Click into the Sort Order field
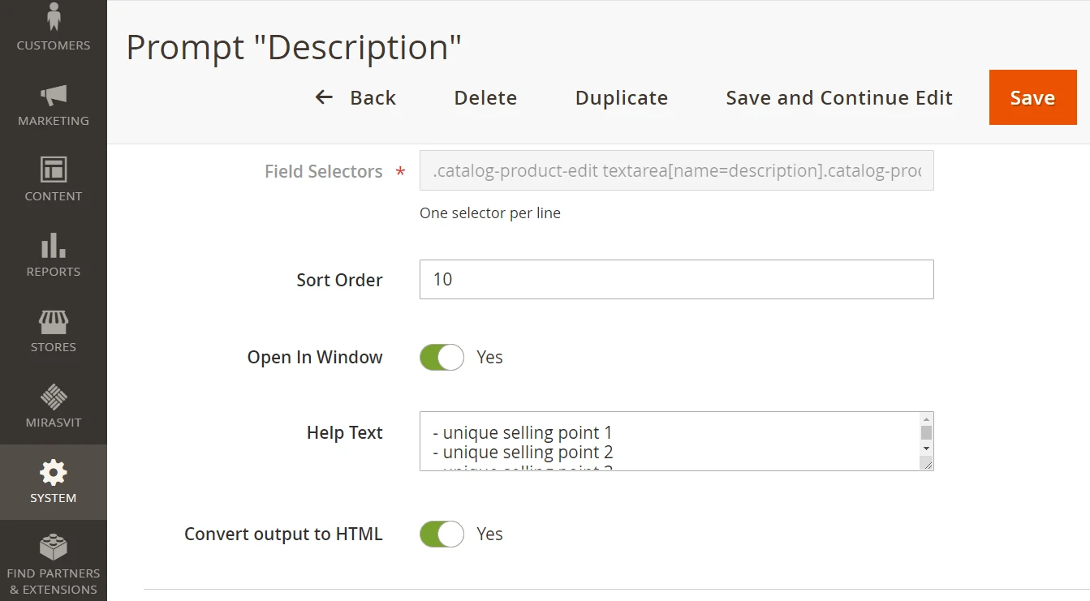Image resolution: width=1090 pixels, height=601 pixels. tap(676, 280)
